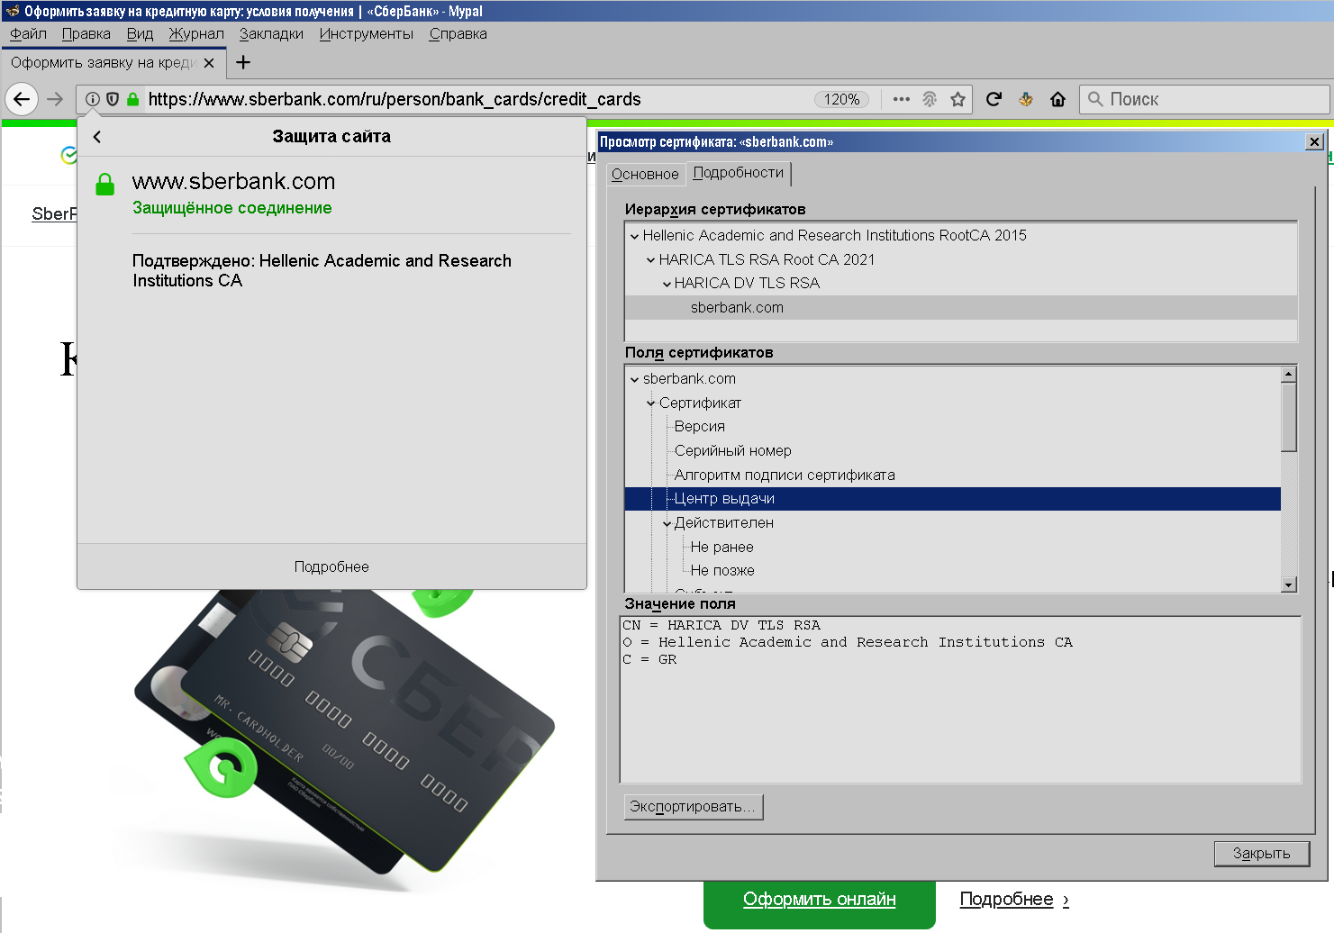
Task: Collapse Hellenic Academic RootCA 2015 node
Action: (634, 236)
